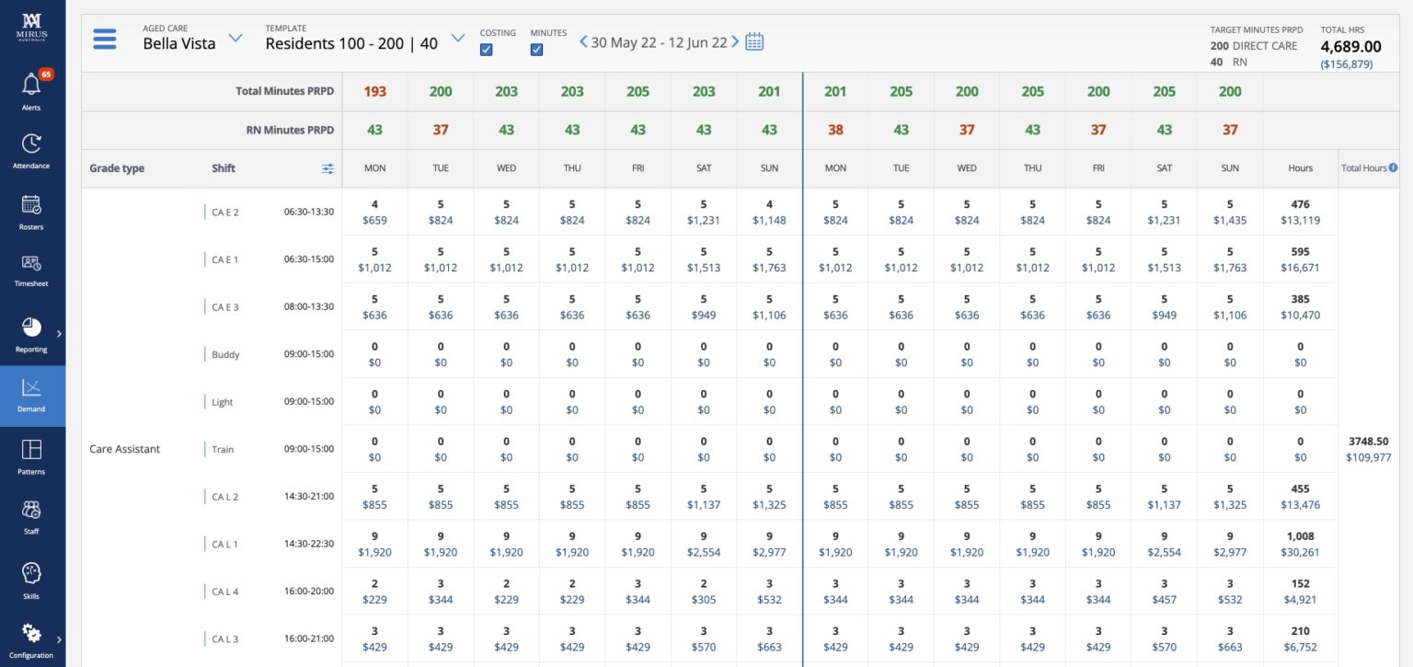Image resolution: width=1413 pixels, height=667 pixels.
Task: Expand the Bella Vista facility dropdown
Action: point(235,39)
